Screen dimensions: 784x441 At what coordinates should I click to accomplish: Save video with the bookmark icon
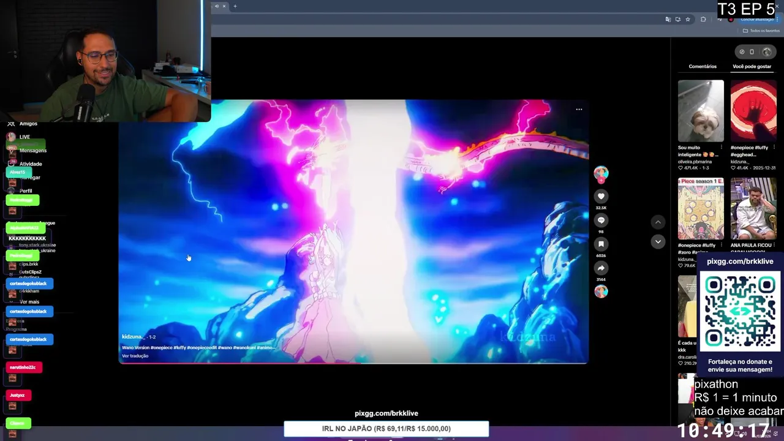click(x=601, y=244)
